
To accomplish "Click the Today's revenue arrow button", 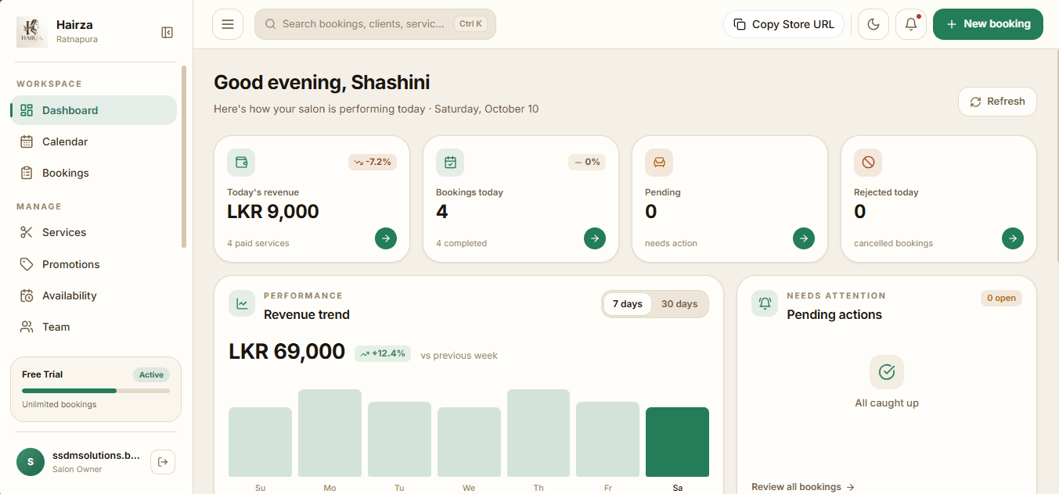I will coord(386,238).
